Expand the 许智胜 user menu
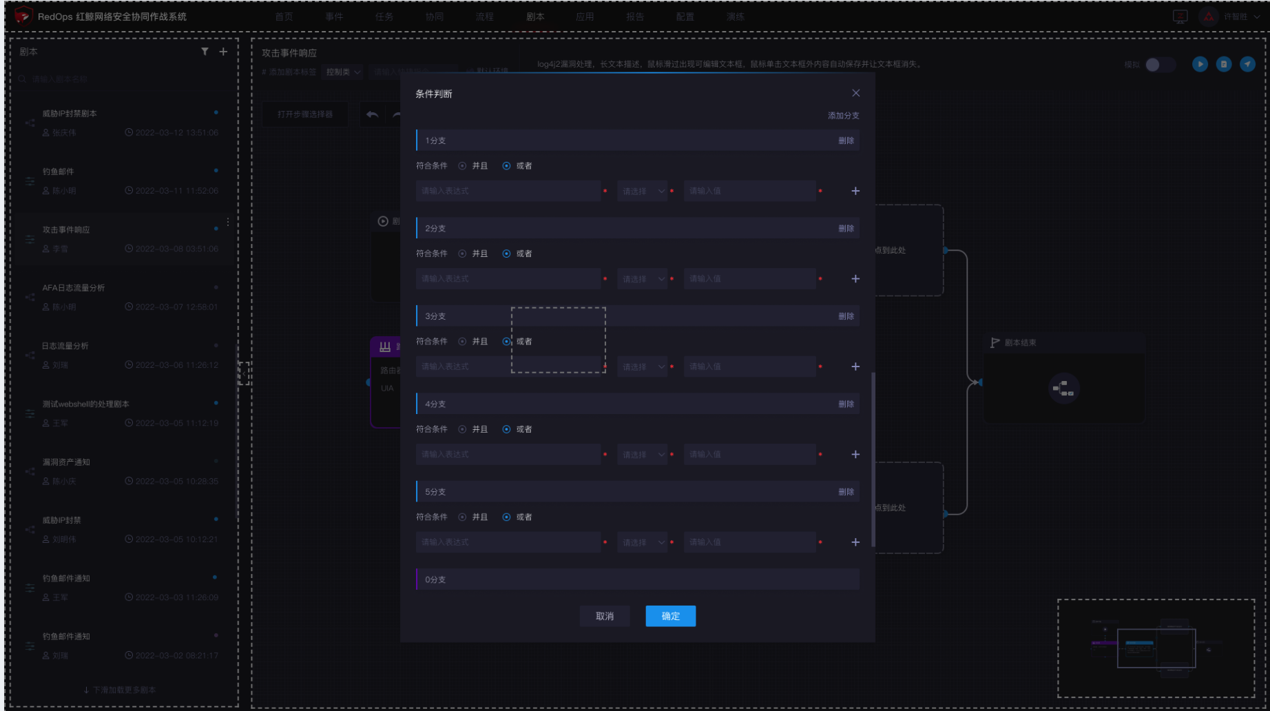 coord(1242,17)
